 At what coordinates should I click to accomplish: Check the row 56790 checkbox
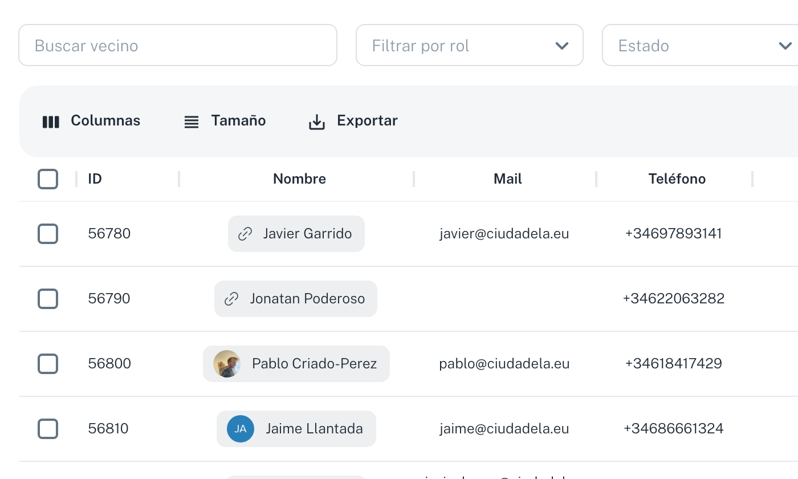pyautogui.click(x=48, y=299)
